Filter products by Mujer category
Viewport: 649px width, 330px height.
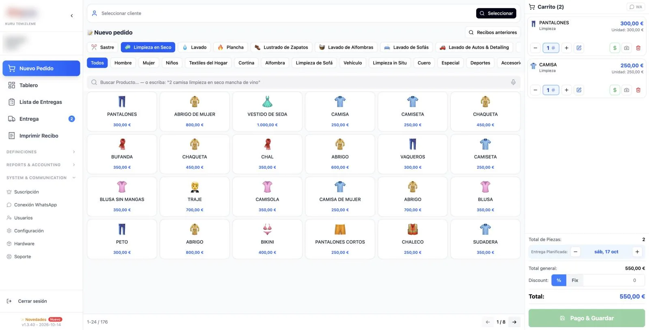[x=149, y=63]
